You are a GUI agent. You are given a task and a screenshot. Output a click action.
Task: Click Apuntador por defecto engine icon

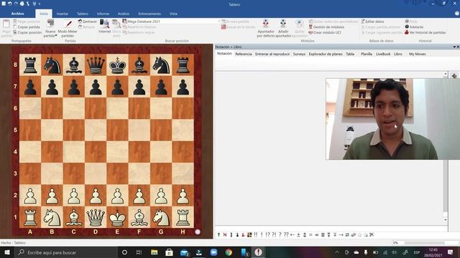tap(265, 24)
